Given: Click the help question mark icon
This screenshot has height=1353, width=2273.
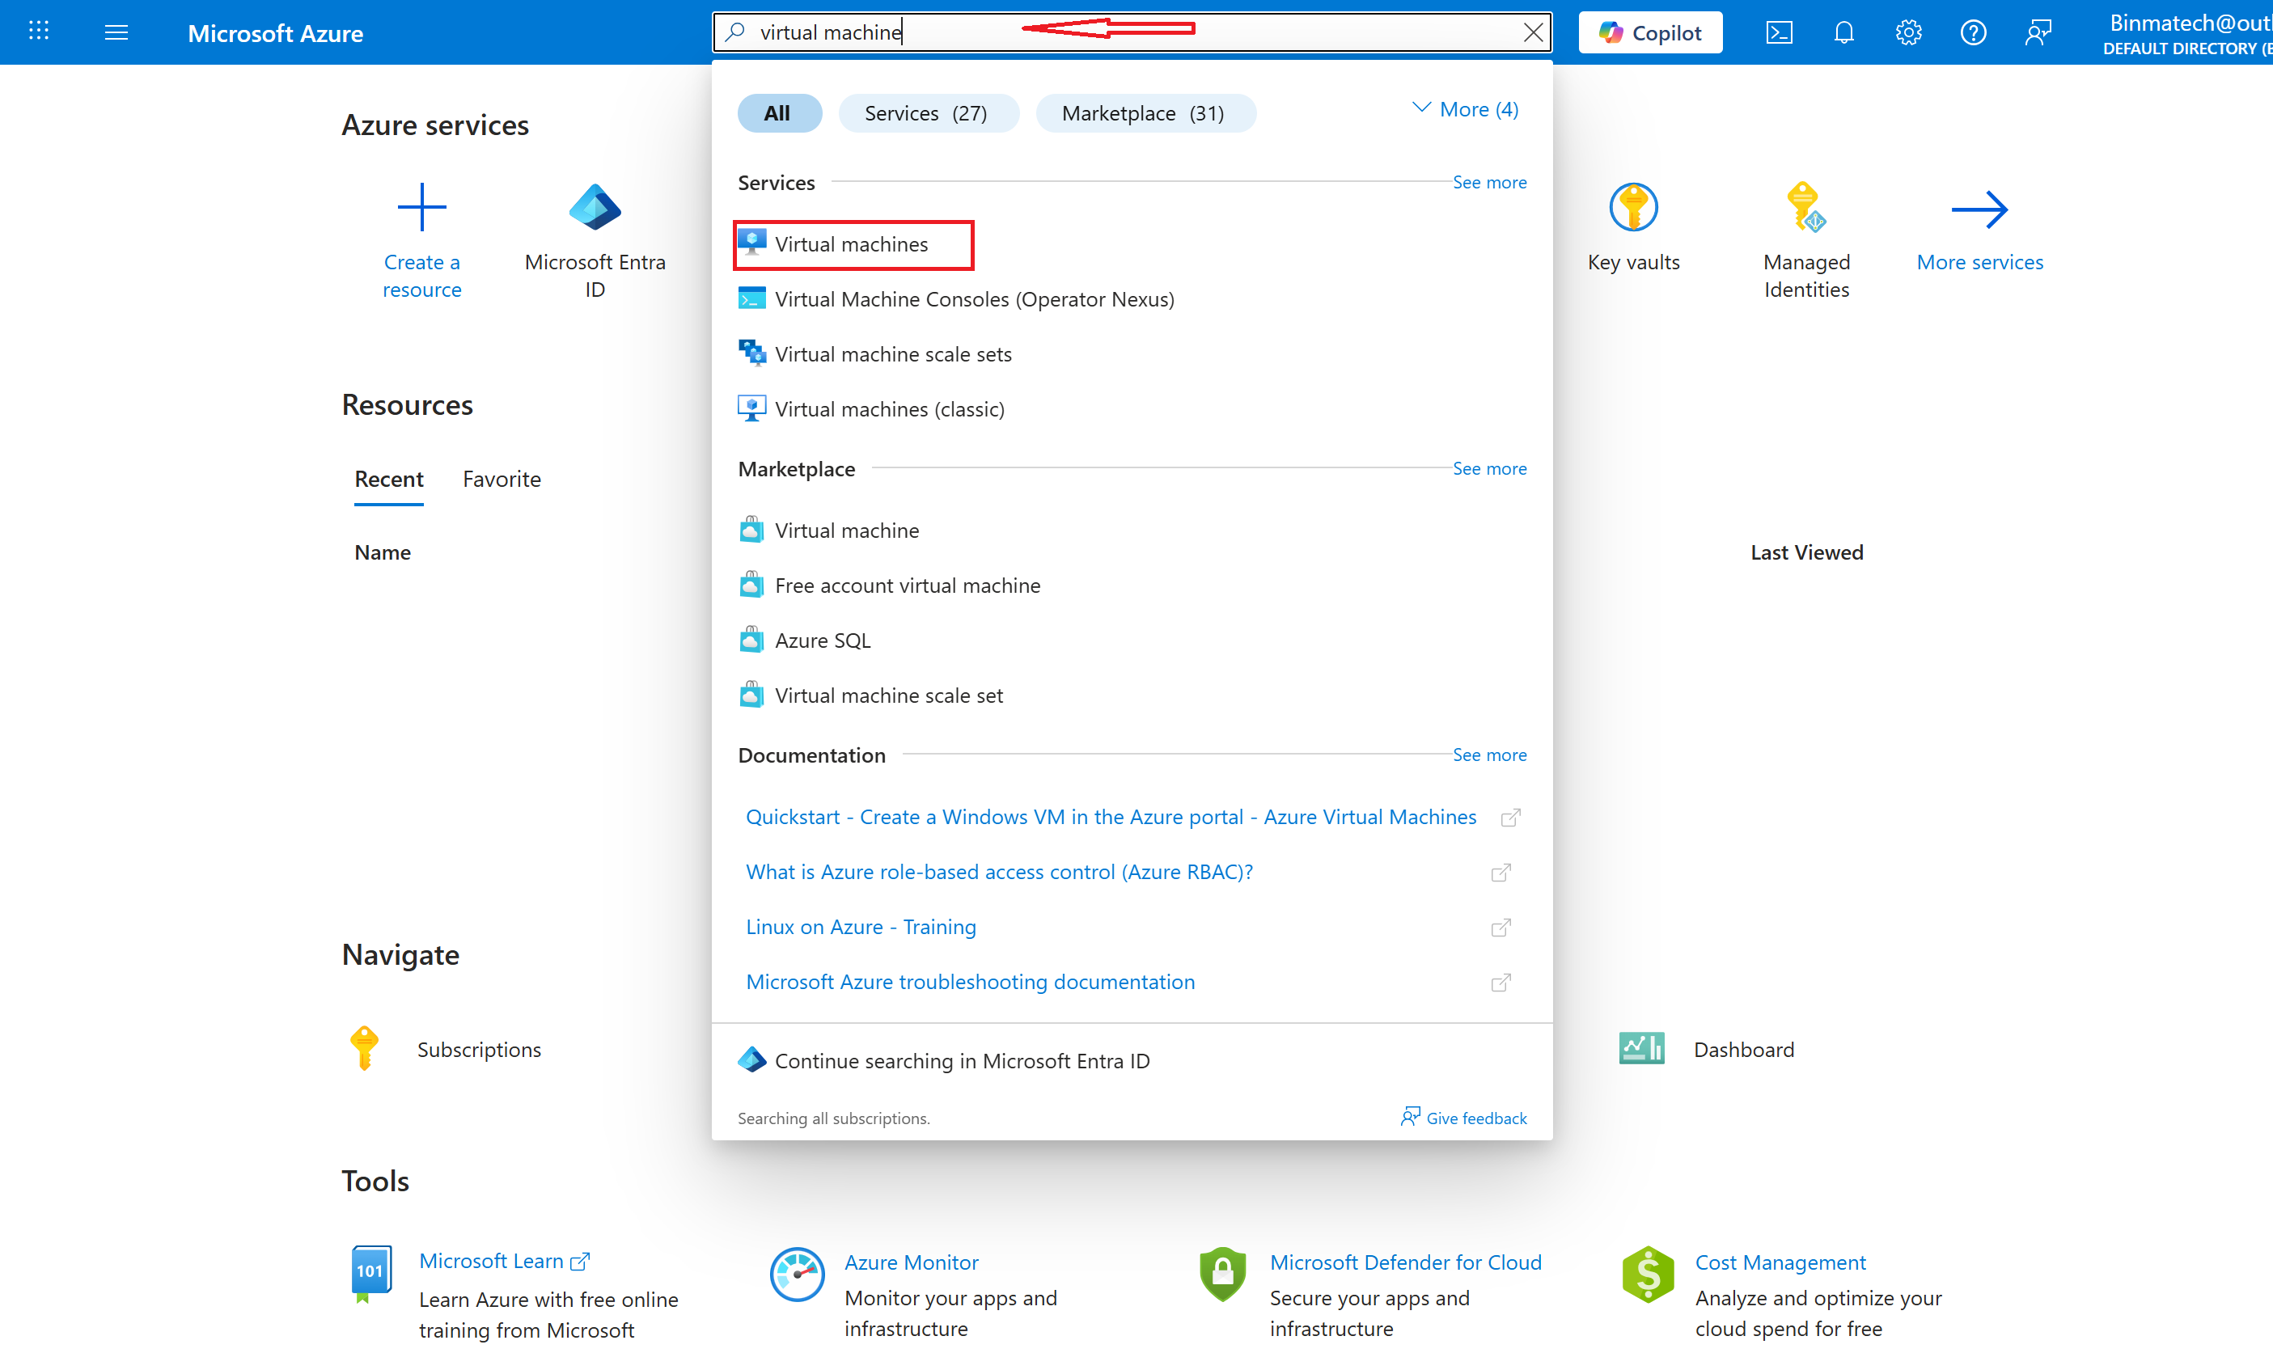Looking at the screenshot, I should [1973, 33].
